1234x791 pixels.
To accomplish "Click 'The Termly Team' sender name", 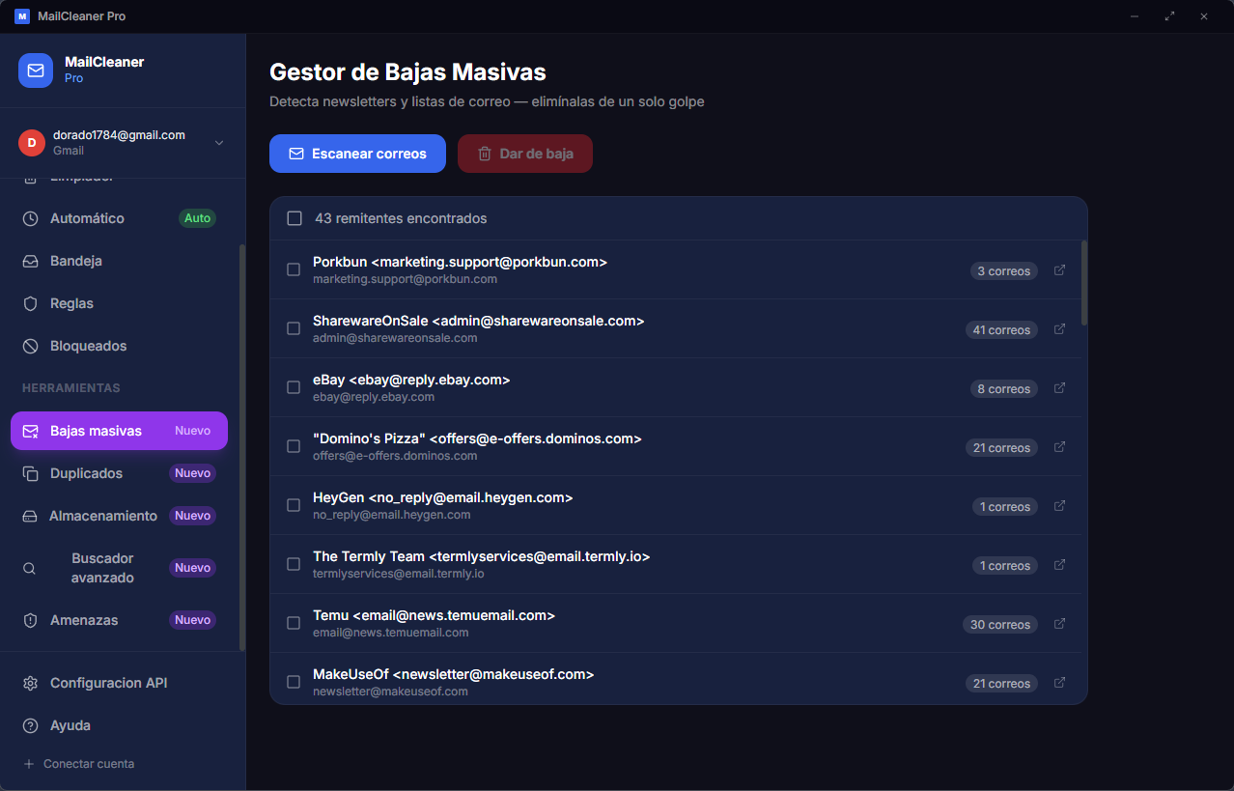I will pyautogui.click(x=481, y=556).
